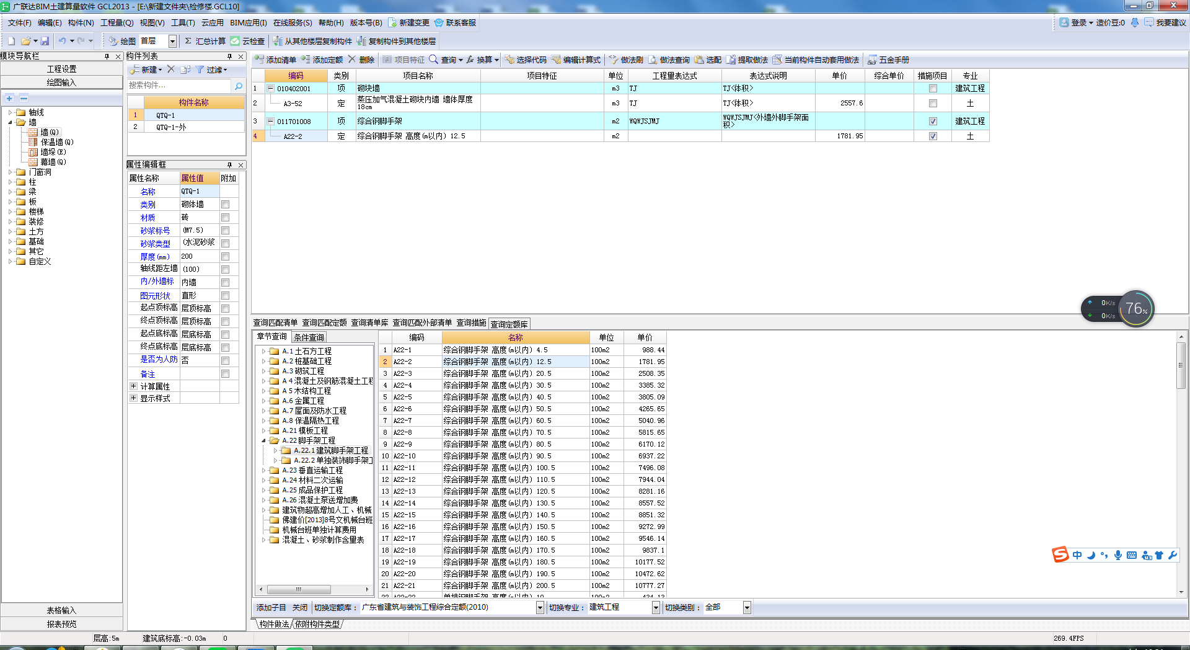Activate the 做法刷 brush tool

click(x=626, y=60)
